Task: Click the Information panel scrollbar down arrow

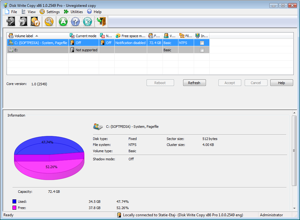Action: point(294,208)
